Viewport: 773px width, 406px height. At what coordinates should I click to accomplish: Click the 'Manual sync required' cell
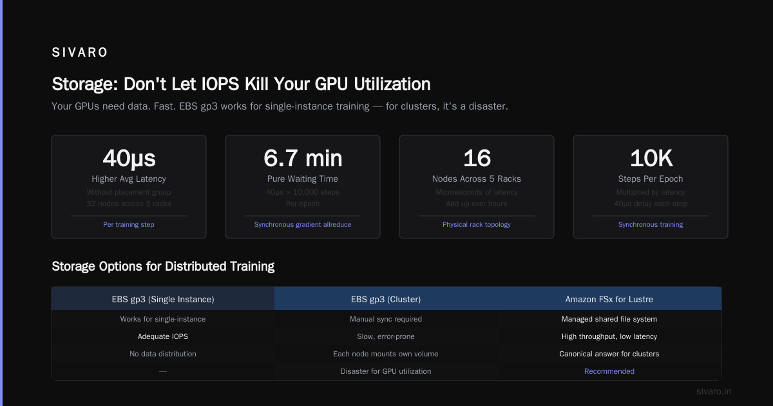pyautogui.click(x=386, y=319)
